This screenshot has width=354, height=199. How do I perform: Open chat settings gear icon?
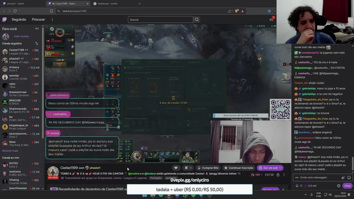point(339,186)
